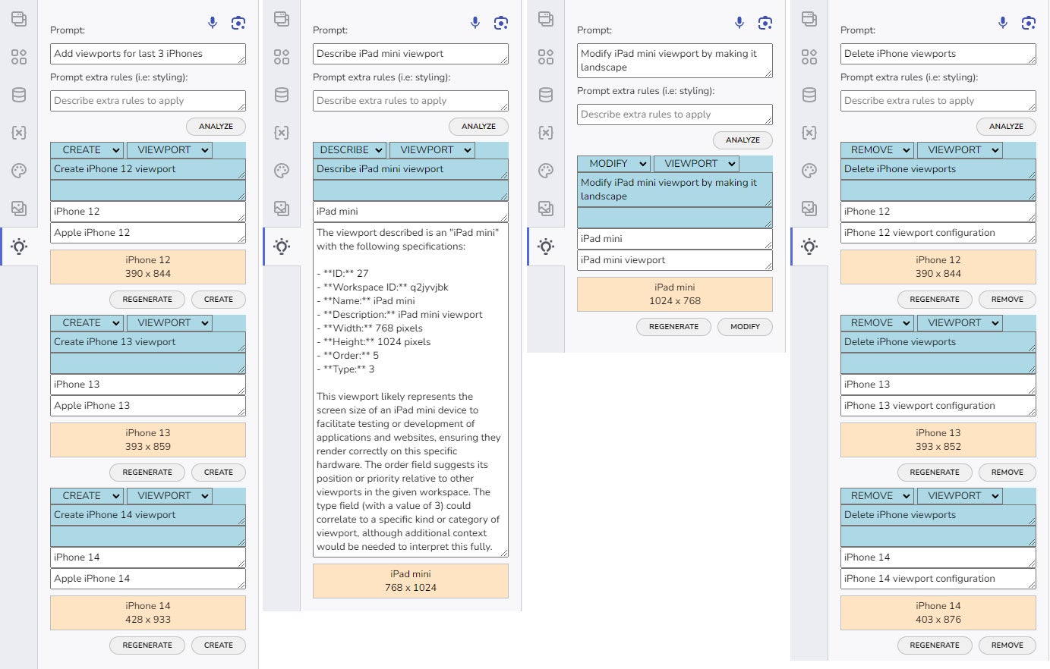Click extra rules field in Modify iPad panel

(x=674, y=115)
